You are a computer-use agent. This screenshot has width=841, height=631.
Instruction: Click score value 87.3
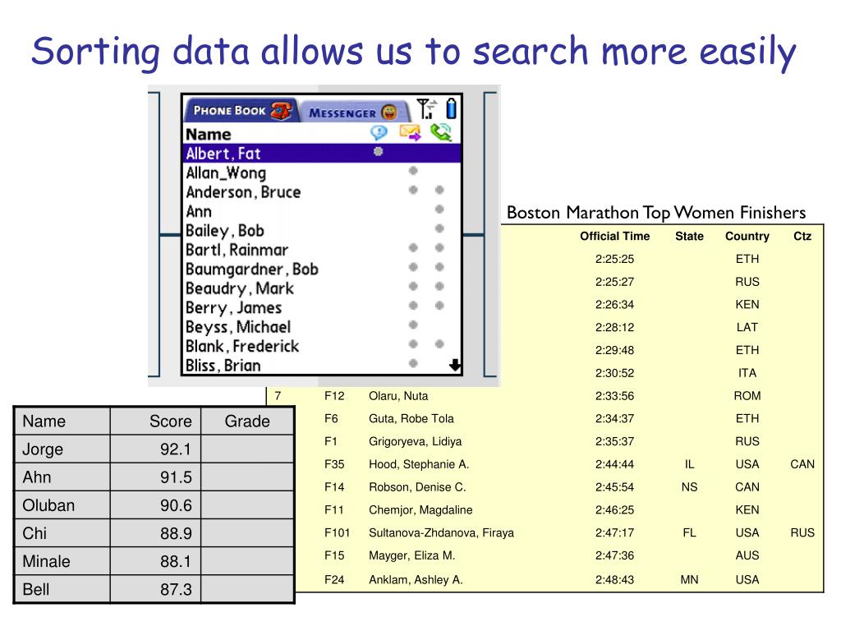(176, 589)
